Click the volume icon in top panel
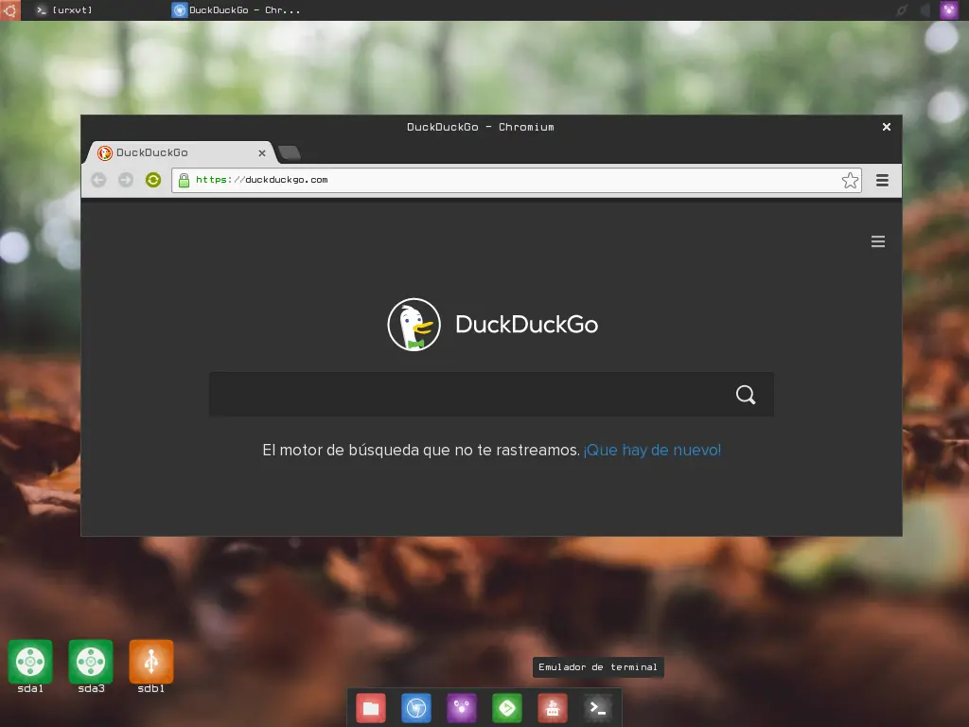The image size is (969, 727). coord(925,9)
